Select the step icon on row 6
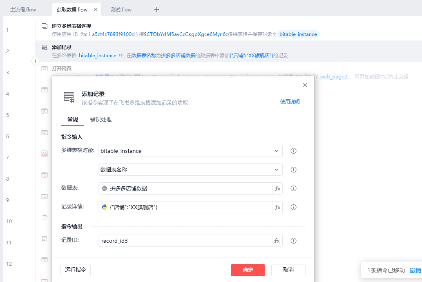Viewport: 422px width, 282px height. (45, 132)
